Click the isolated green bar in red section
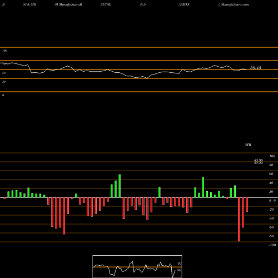The width and height of the screenshot is (278, 278). (160, 192)
